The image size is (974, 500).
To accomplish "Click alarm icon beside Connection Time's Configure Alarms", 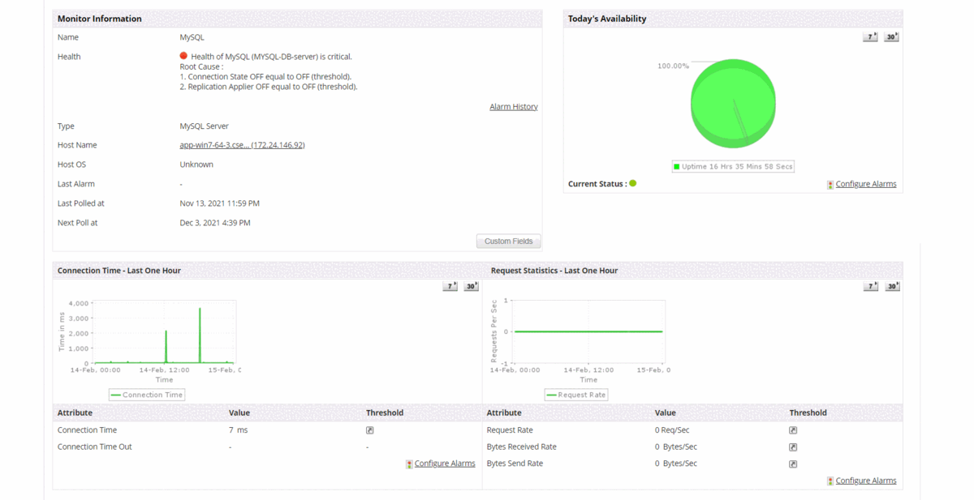I will pos(409,464).
